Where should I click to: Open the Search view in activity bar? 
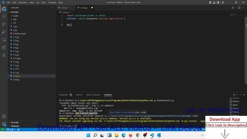4,16
